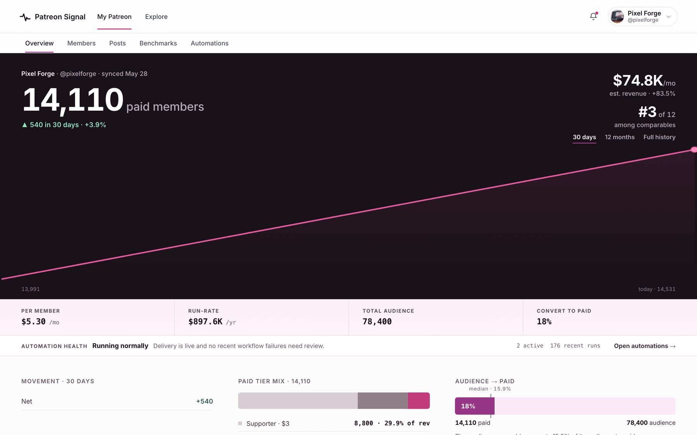
Task: Switch chart range to 12 months
Action: (620, 137)
